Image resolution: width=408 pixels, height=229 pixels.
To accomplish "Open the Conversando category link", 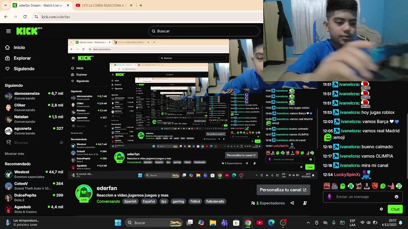I will (108, 201).
